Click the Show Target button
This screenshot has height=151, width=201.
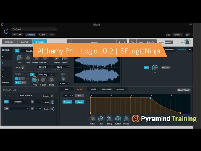[184, 90]
